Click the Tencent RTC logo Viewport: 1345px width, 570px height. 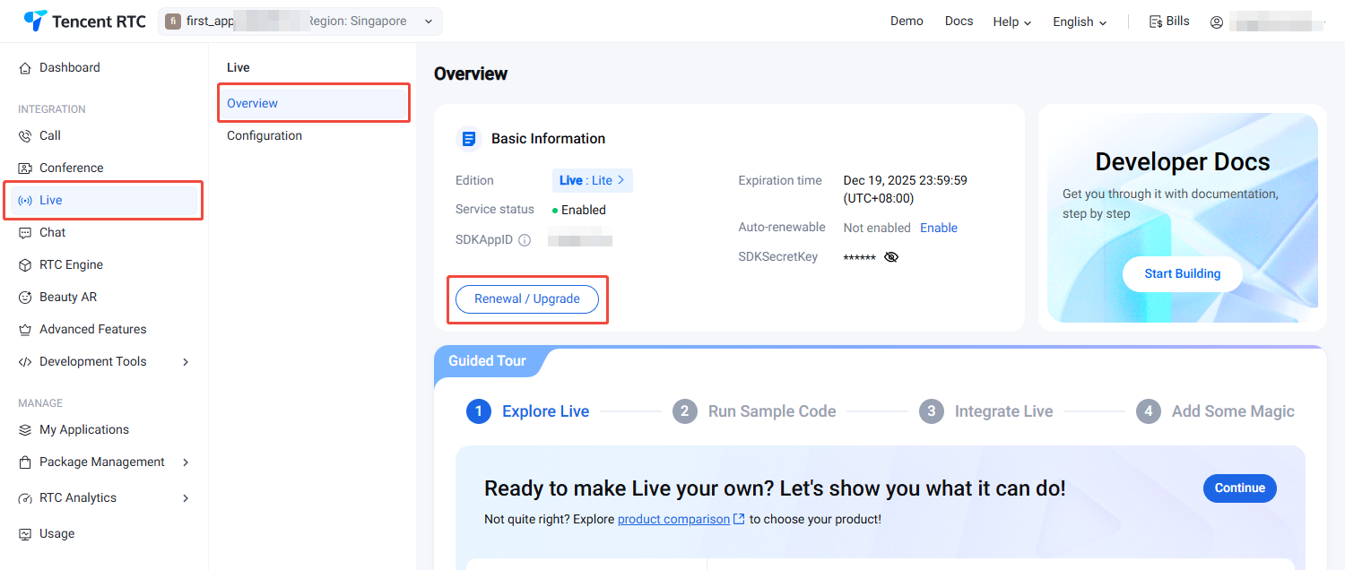(x=85, y=22)
